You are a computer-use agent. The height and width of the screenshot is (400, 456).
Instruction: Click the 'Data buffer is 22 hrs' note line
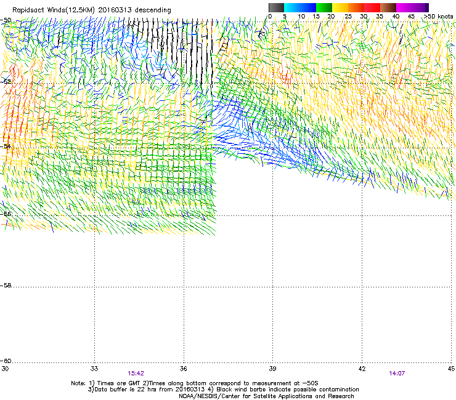(223, 390)
